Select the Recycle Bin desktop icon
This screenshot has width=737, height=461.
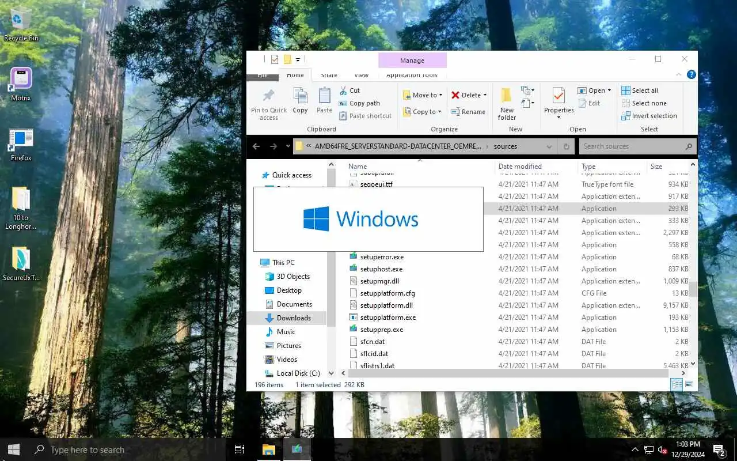tap(21, 24)
